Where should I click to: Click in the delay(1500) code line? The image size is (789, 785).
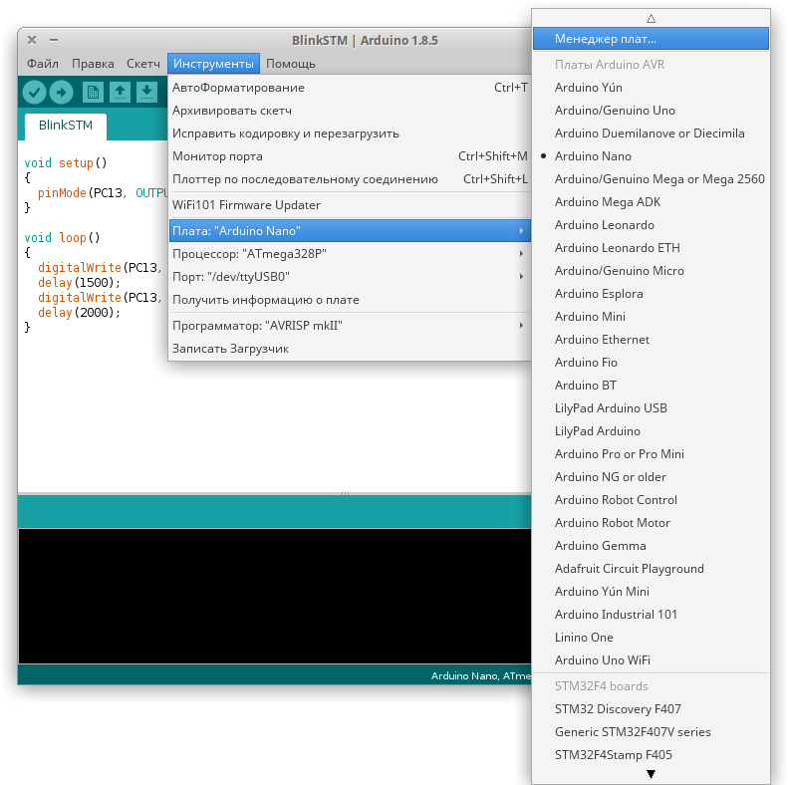coord(79,283)
